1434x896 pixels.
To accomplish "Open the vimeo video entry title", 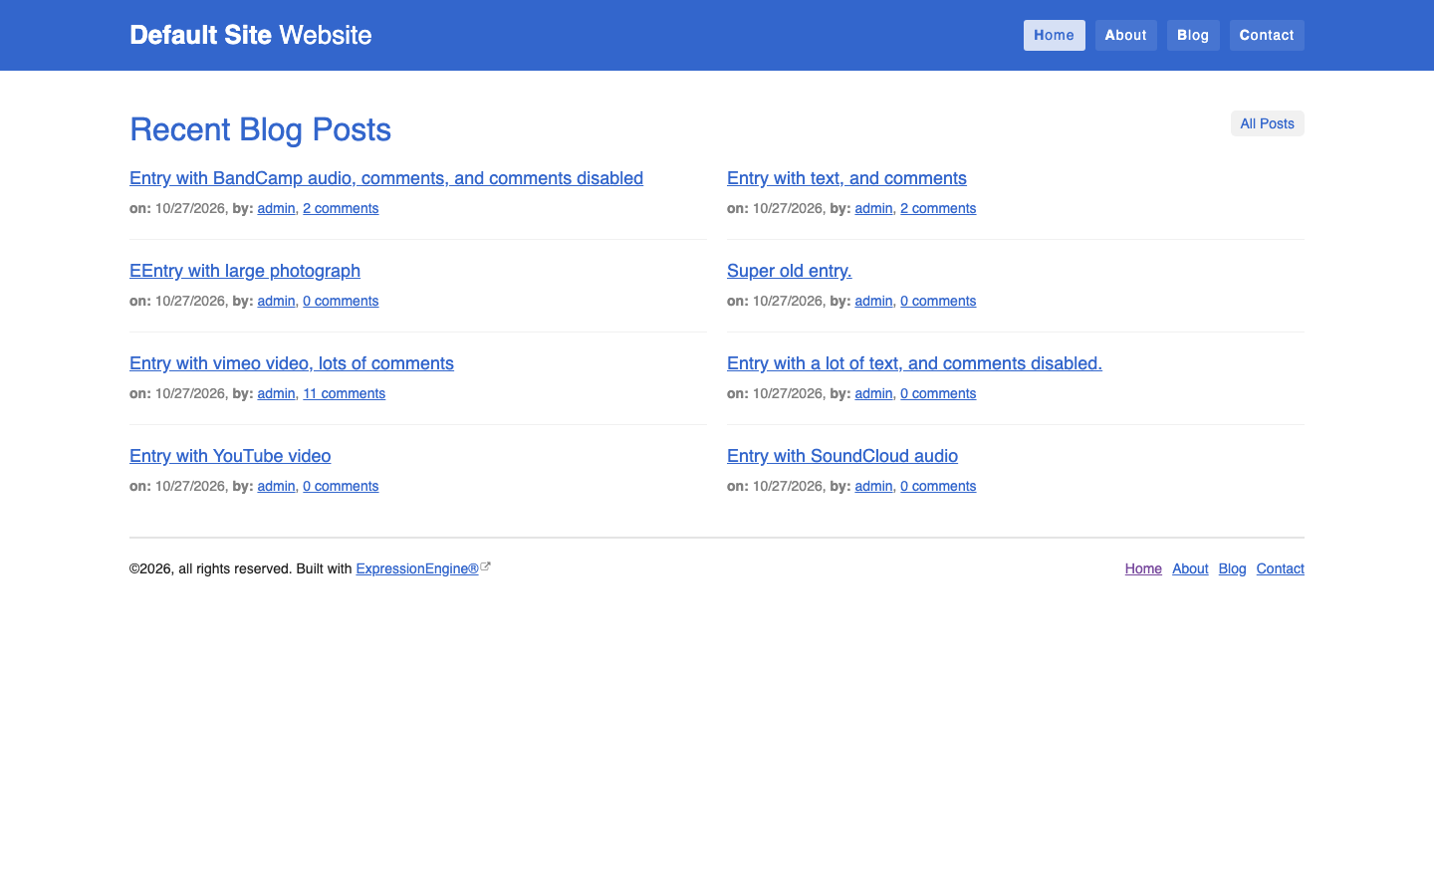I will pyautogui.click(x=292, y=363).
